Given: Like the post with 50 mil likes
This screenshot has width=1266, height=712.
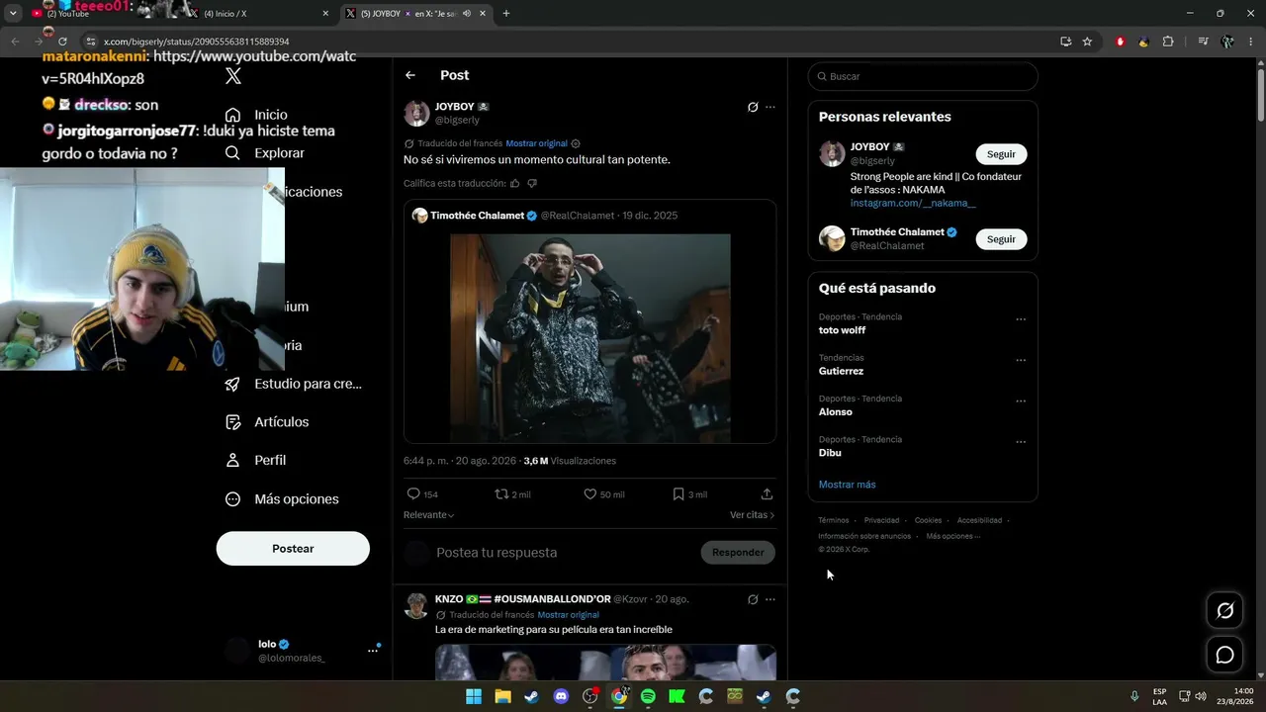Looking at the screenshot, I should [603, 494].
